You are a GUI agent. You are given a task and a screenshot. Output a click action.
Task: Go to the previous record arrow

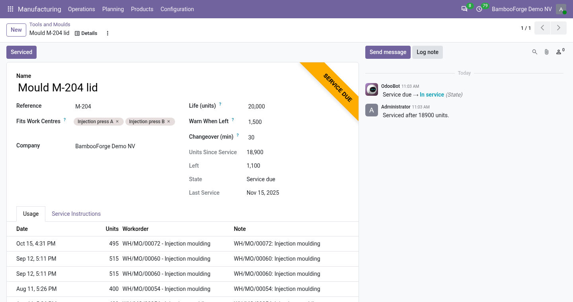[542, 28]
